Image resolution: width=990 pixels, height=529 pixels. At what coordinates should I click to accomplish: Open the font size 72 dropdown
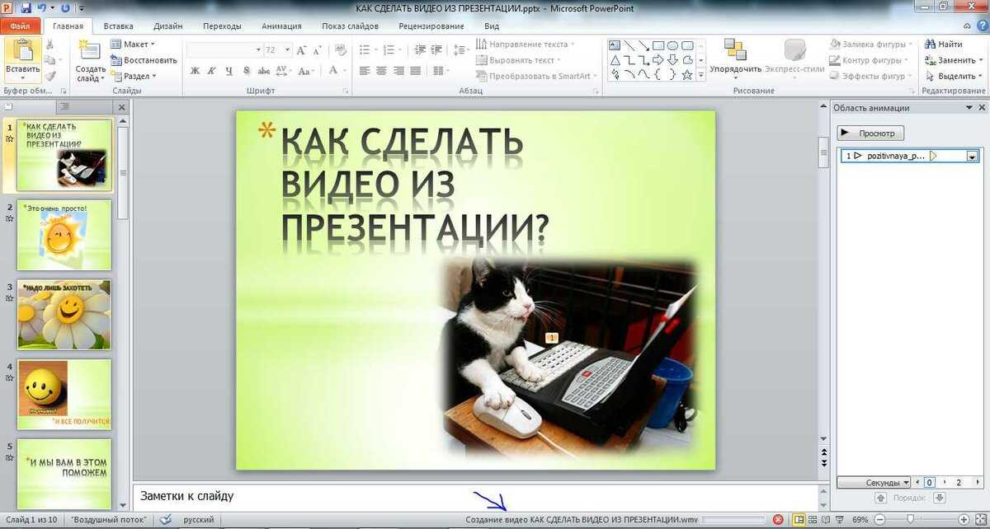287,50
